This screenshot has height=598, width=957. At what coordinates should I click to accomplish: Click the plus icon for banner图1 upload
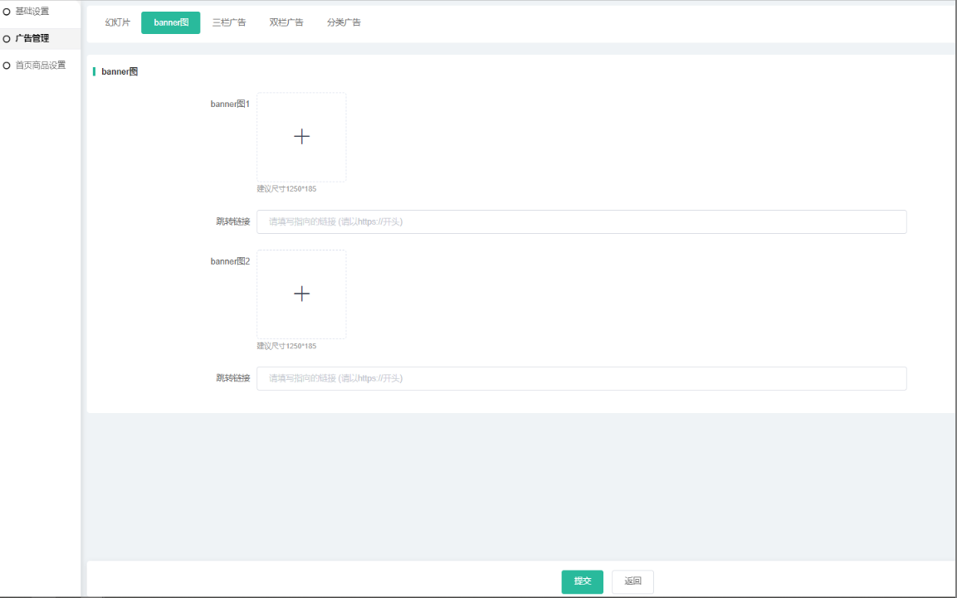point(301,137)
